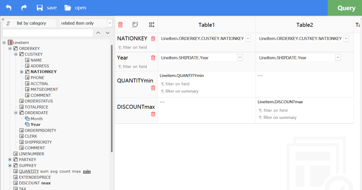Click the open folder icon
Viewport: 362px width, 190px height.
pyautogui.click(x=68, y=8)
